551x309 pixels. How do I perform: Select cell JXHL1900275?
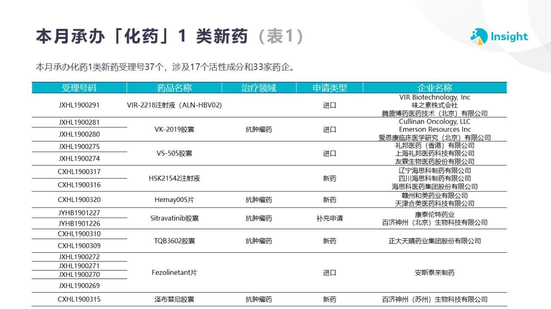pos(79,147)
